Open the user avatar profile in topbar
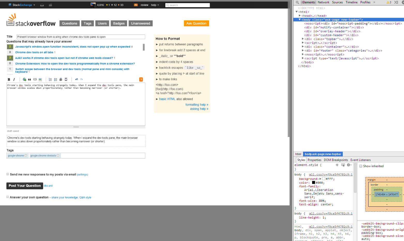Screen dimensions: 404x241 [93, 5]
